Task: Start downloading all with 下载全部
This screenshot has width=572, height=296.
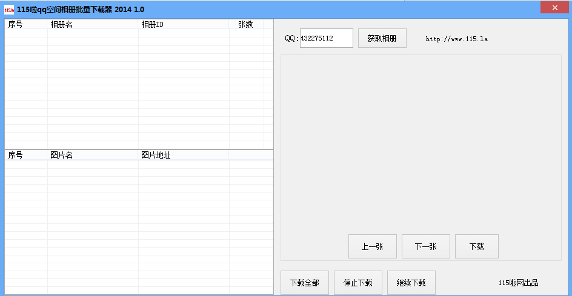Action: click(305, 283)
